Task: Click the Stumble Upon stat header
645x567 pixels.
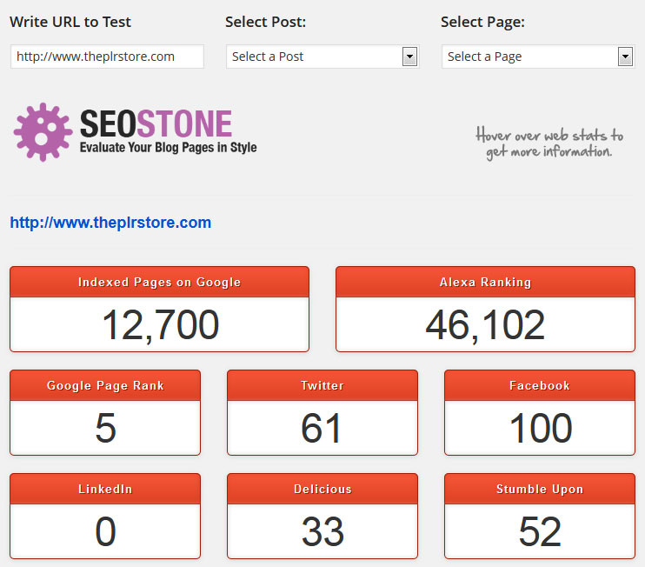Action: click(540, 489)
